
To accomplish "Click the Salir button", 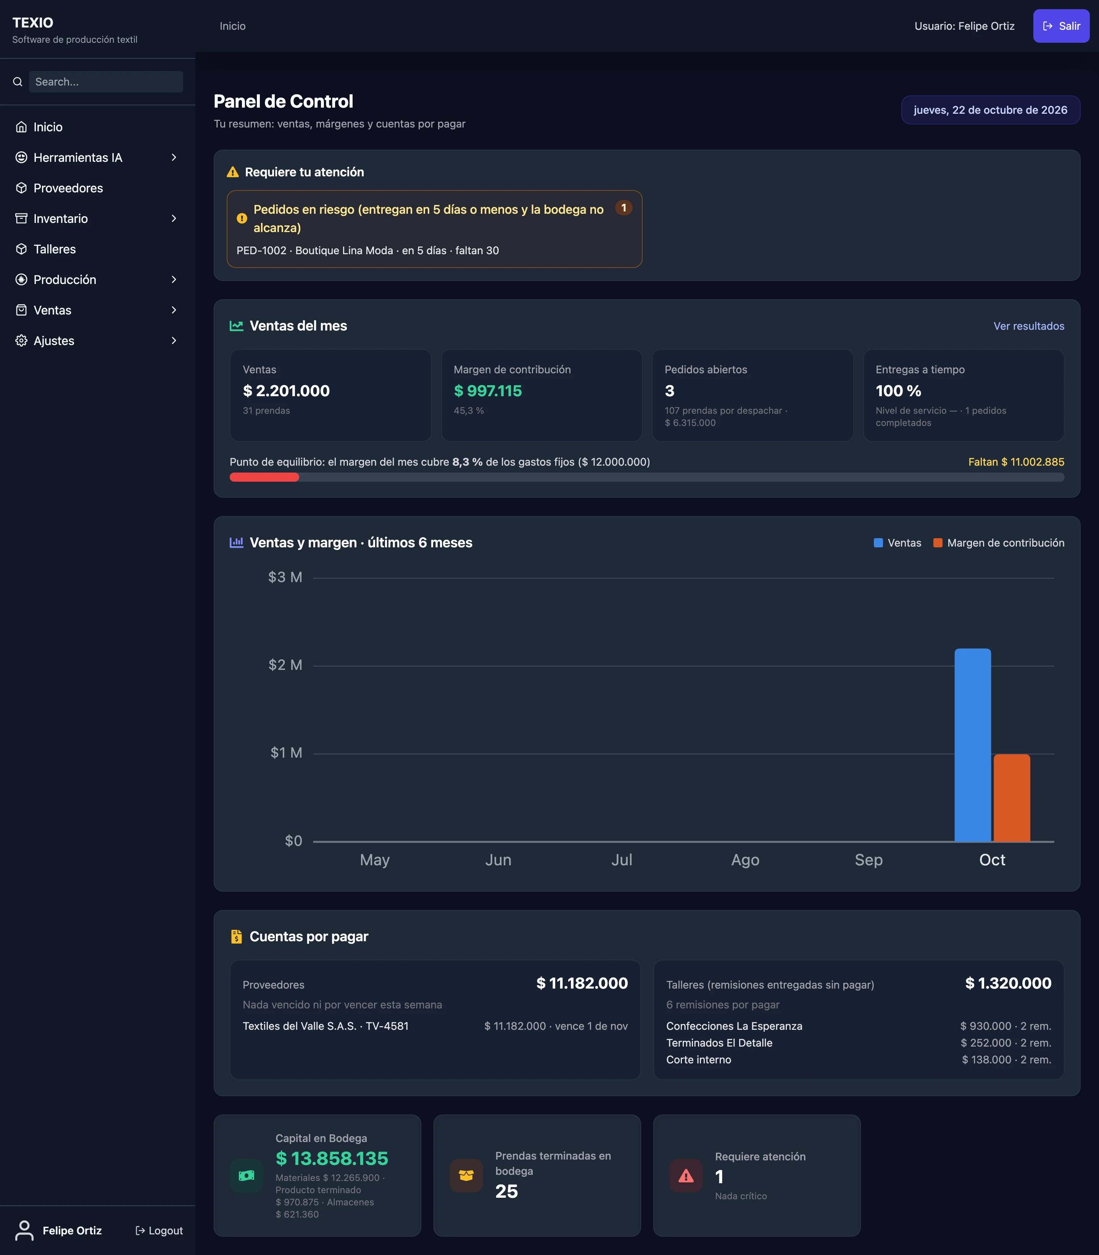I will pos(1061,26).
